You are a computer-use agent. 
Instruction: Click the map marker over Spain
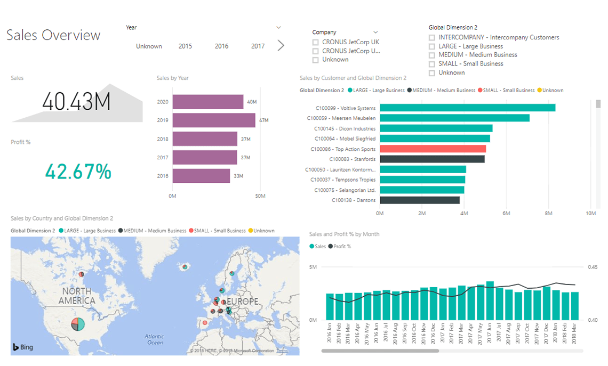point(205,323)
